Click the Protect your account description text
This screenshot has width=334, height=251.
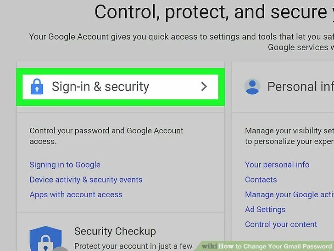[x=133, y=246]
